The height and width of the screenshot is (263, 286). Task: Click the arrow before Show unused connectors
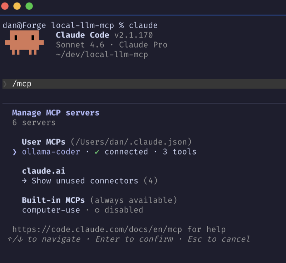tap(24, 181)
